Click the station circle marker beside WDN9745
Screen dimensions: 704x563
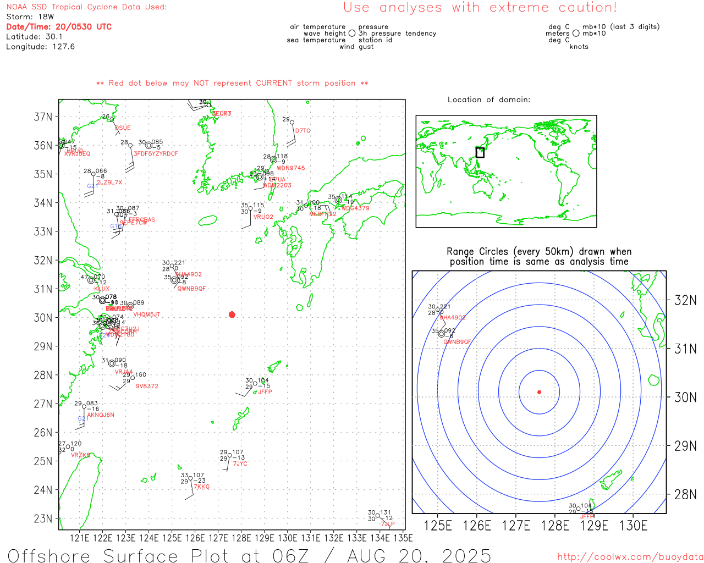[x=273, y=159]
